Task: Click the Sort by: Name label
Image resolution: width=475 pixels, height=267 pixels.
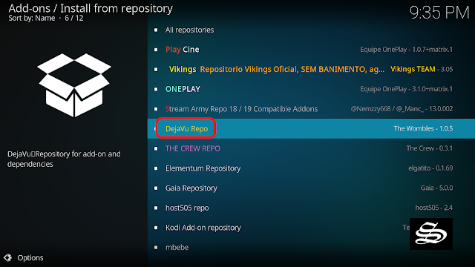Action: (32, 18)
